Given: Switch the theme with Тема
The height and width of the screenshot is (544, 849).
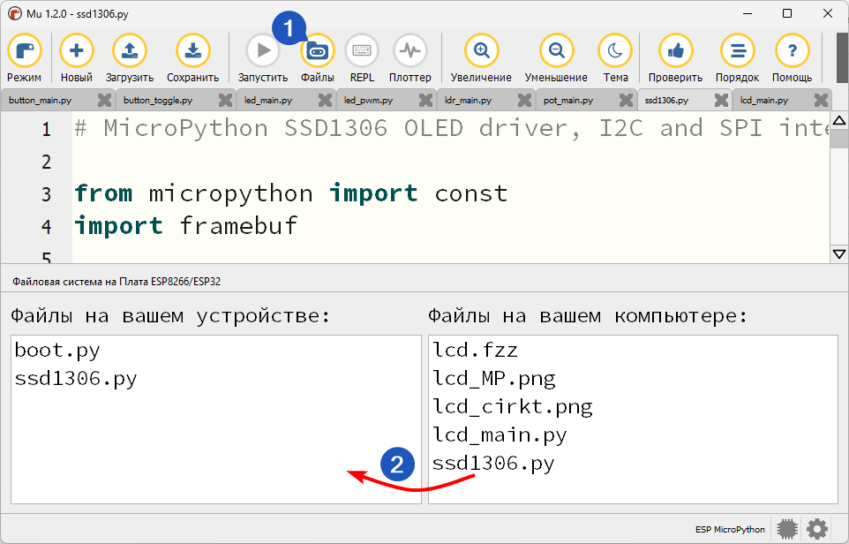Looking at the screenshot, I should 615,58.
